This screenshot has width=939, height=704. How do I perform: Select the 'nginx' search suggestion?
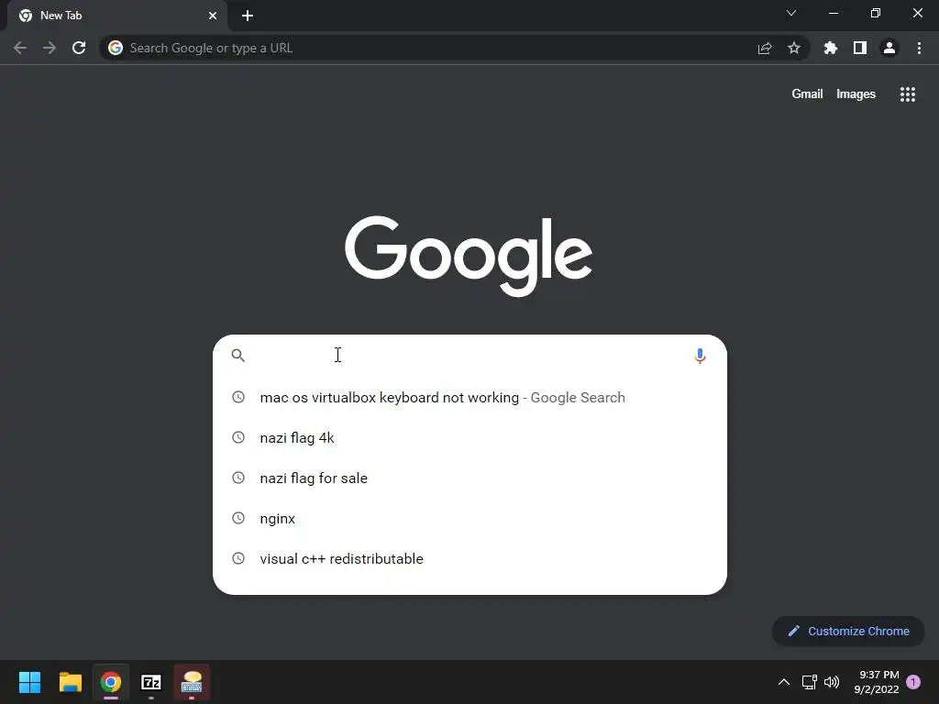click(x=470, y=519)
